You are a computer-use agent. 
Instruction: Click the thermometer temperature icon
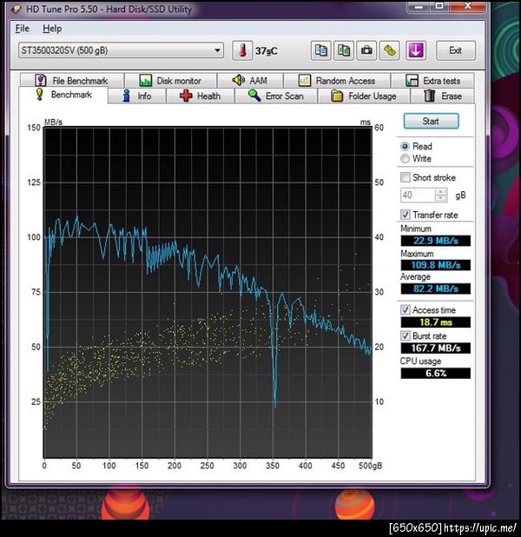tap(242, 50)
